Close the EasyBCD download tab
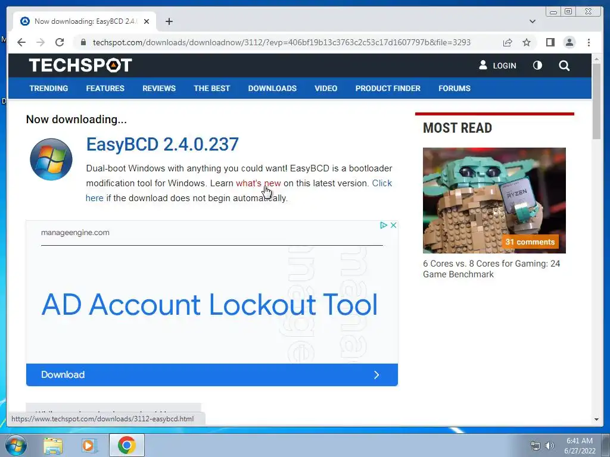This screenshot has height=457, width=610. click(x=147, y=21)
